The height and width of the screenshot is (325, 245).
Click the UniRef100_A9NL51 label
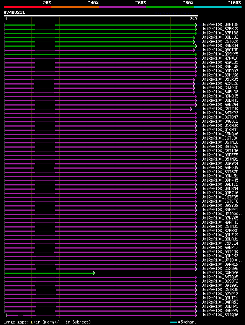(x=220, y=176)
